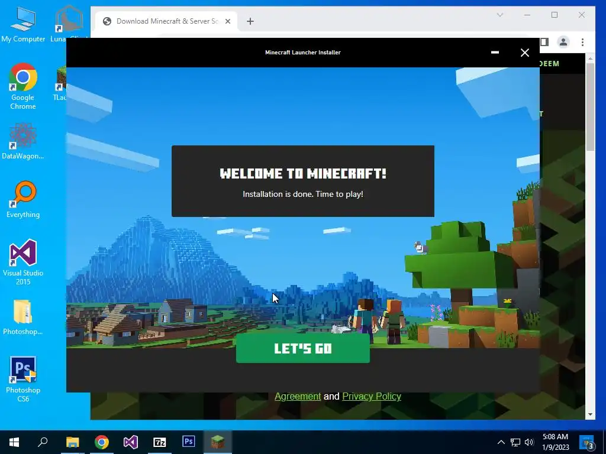Minimize the Minecraft Launcher Installer
606x454 pixels.
(495, 53)
